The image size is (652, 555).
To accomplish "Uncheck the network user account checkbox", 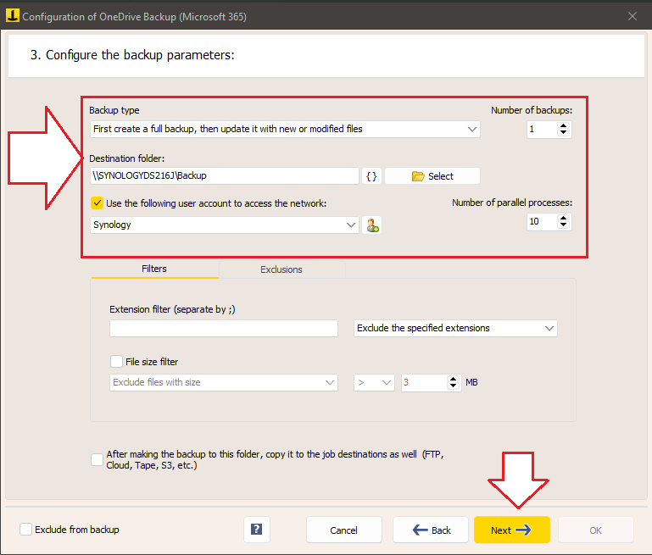I will pyautogui.click(x=97, y=203).
